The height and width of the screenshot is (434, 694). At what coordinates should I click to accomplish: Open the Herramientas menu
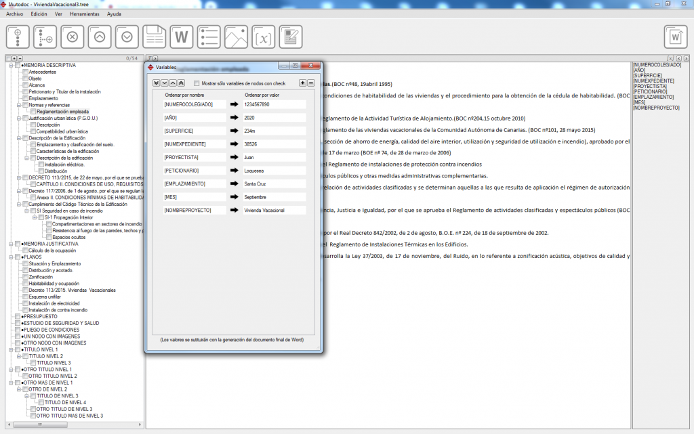tap(85, 14)
